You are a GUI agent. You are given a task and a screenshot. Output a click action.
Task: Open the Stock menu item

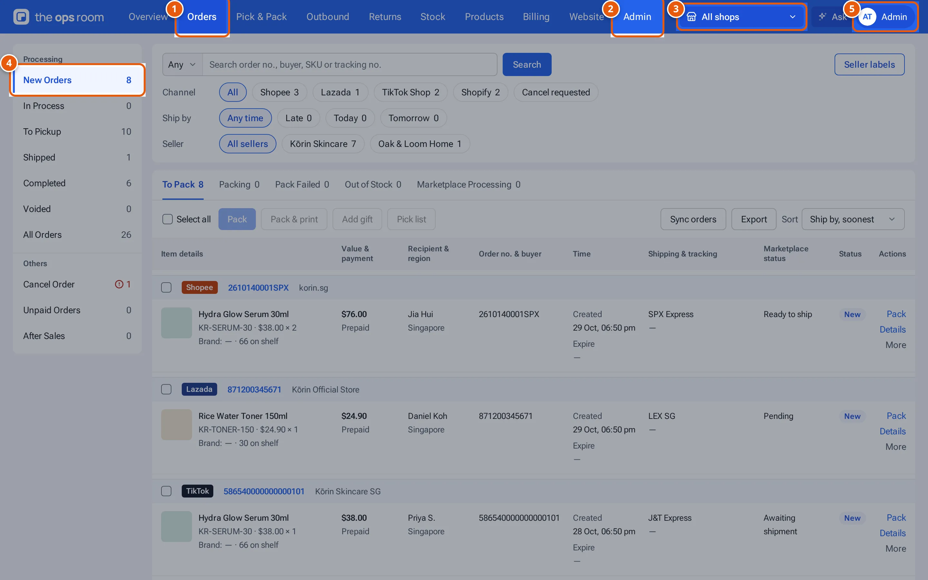point(432,17)
